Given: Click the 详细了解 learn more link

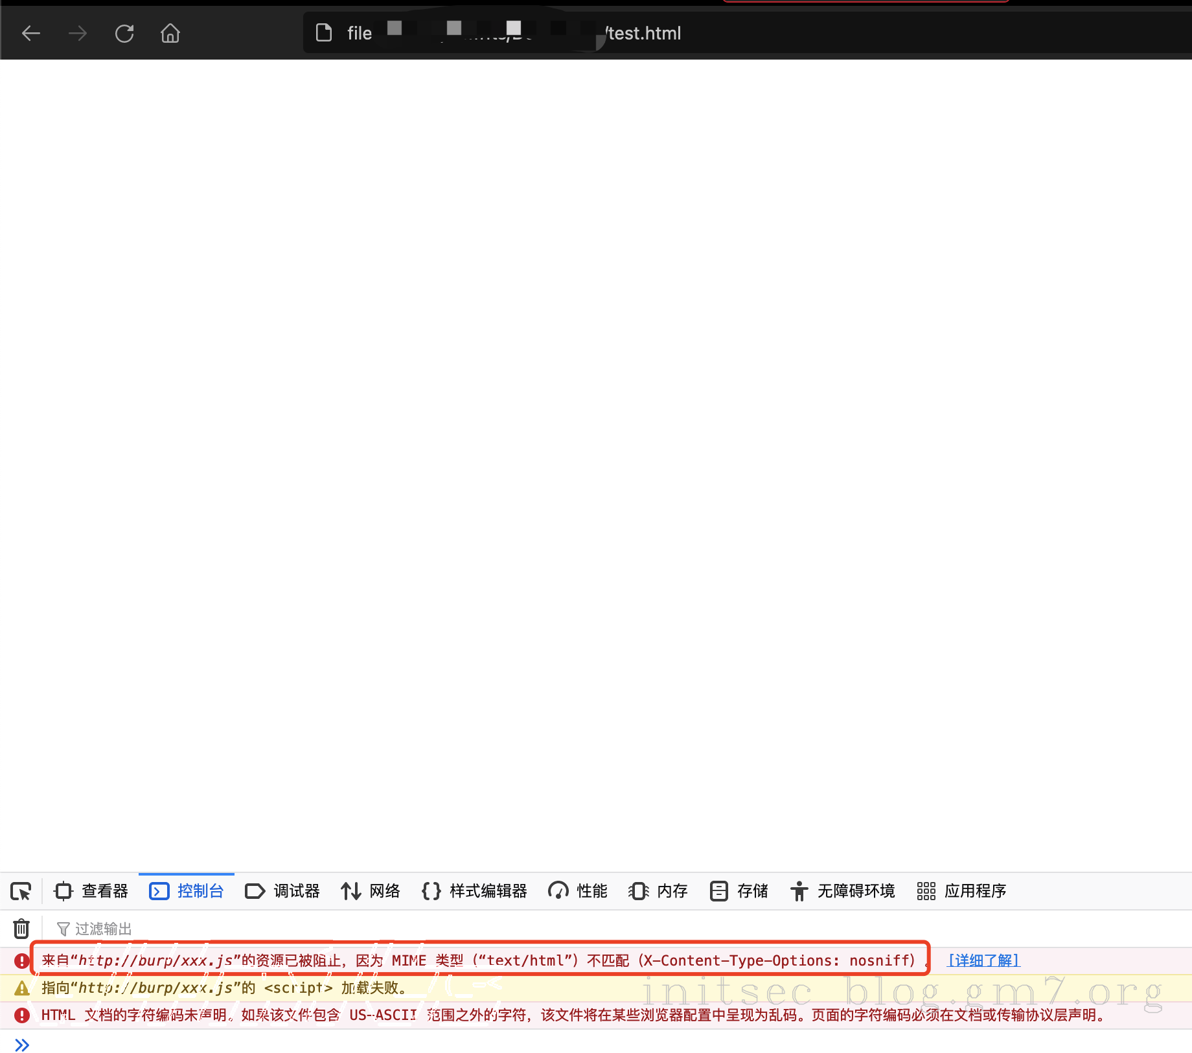Looking at the screenshot, I should 983,960.
